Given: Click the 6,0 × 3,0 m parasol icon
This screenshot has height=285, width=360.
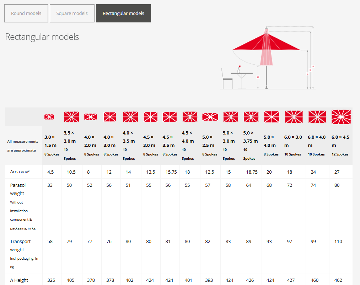Looking at the screenshot, I should [294, 117].
